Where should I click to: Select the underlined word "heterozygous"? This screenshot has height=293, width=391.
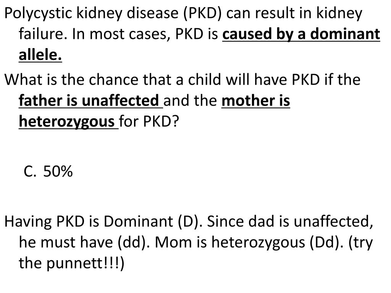[66, 122]
